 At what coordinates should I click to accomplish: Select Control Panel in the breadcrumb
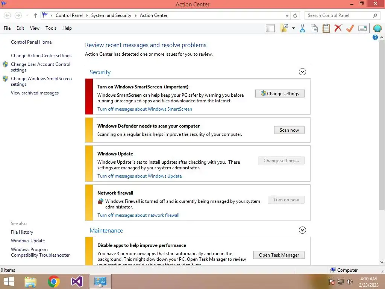click(x=69, y=15)
